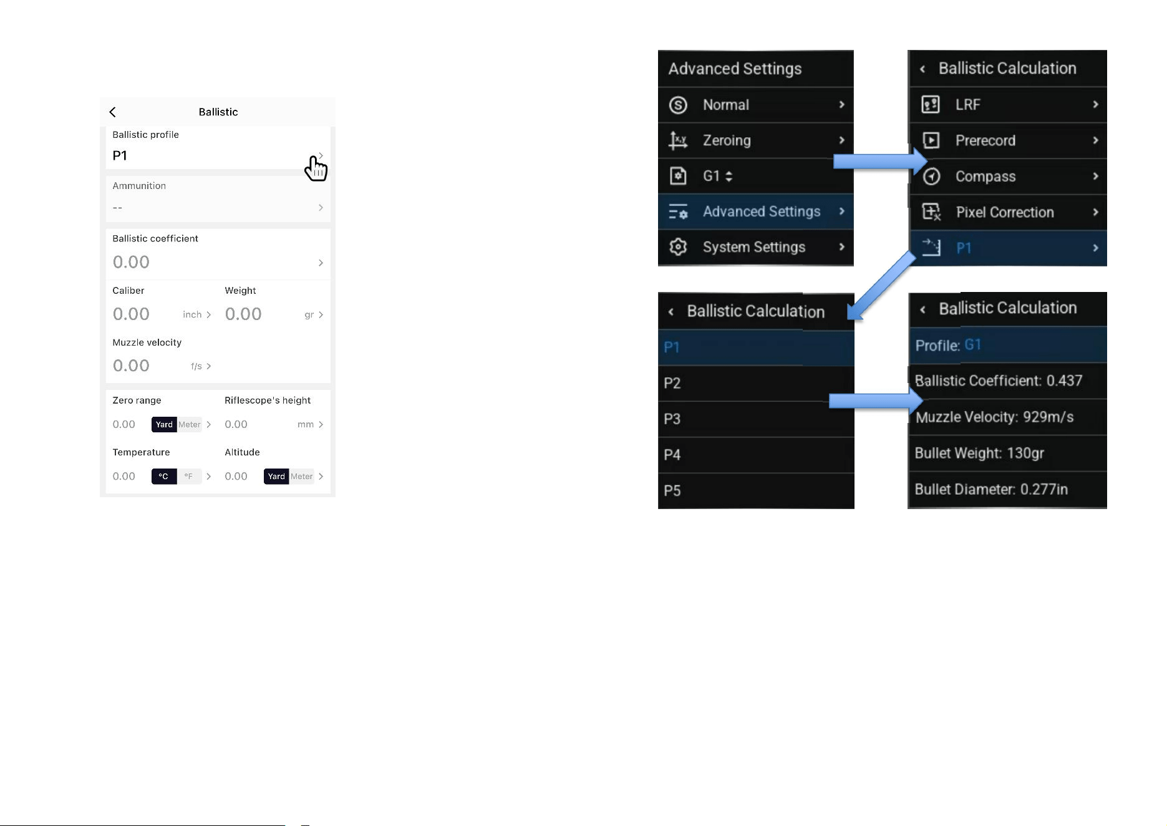Click the Ballistic coefficient 0.00 field

click(131, 262)
